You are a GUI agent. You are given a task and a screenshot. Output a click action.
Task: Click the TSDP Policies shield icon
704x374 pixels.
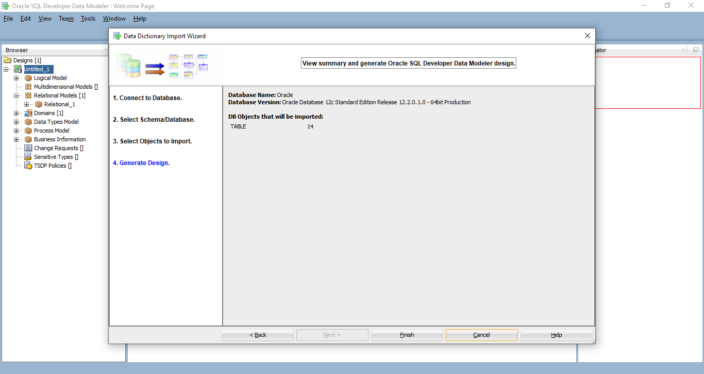click(x=28, y=166)
